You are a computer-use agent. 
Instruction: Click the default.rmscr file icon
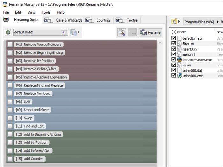(x=179, y=38)
